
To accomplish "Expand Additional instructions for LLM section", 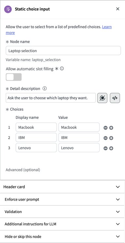I will [x=62, y=224].
